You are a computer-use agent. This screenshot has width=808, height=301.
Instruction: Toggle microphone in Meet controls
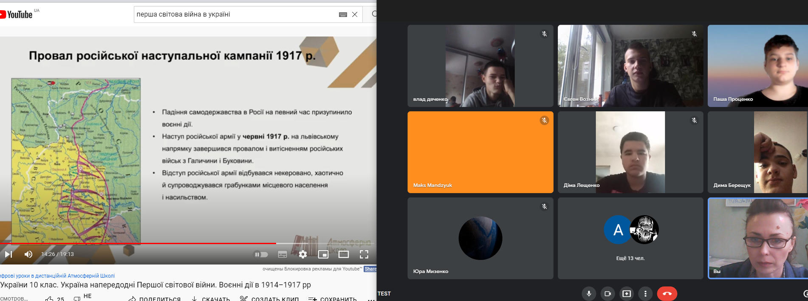[x=589, y=293]
